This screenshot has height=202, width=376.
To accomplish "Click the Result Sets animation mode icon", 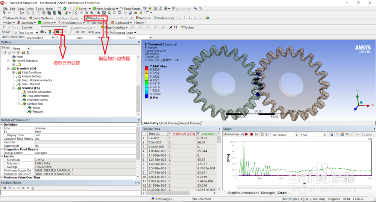I will [x=267, y=134].
